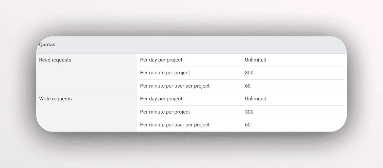Select the Read requests row label

pos(55,60)
